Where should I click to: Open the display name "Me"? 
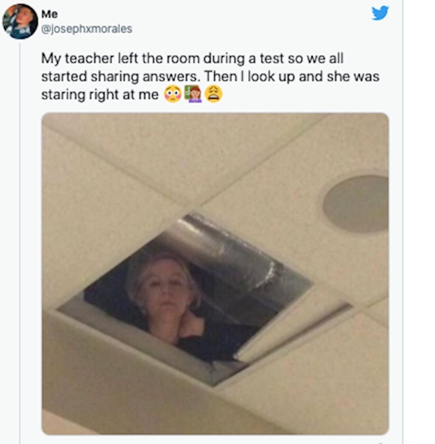[x=49, y=14]
